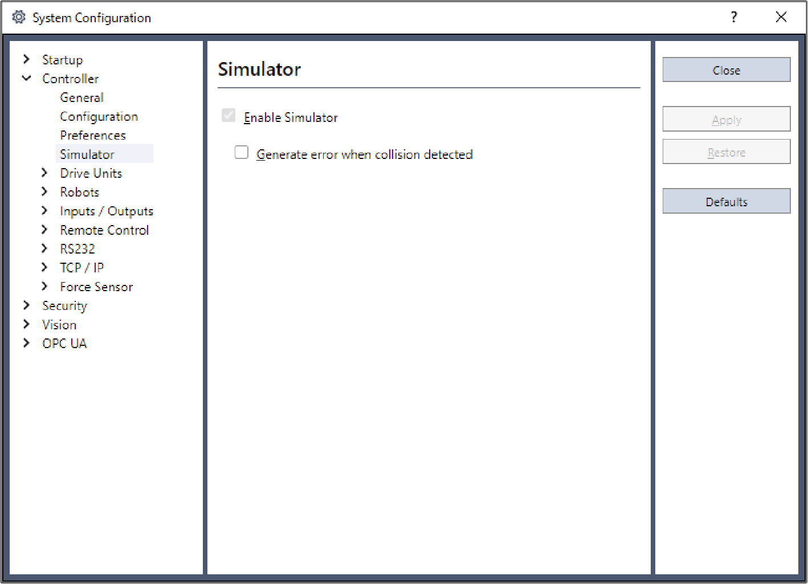This screenshot has height=584, width=808.
Task: Open the Configuration page
Action: coord(99,116)
